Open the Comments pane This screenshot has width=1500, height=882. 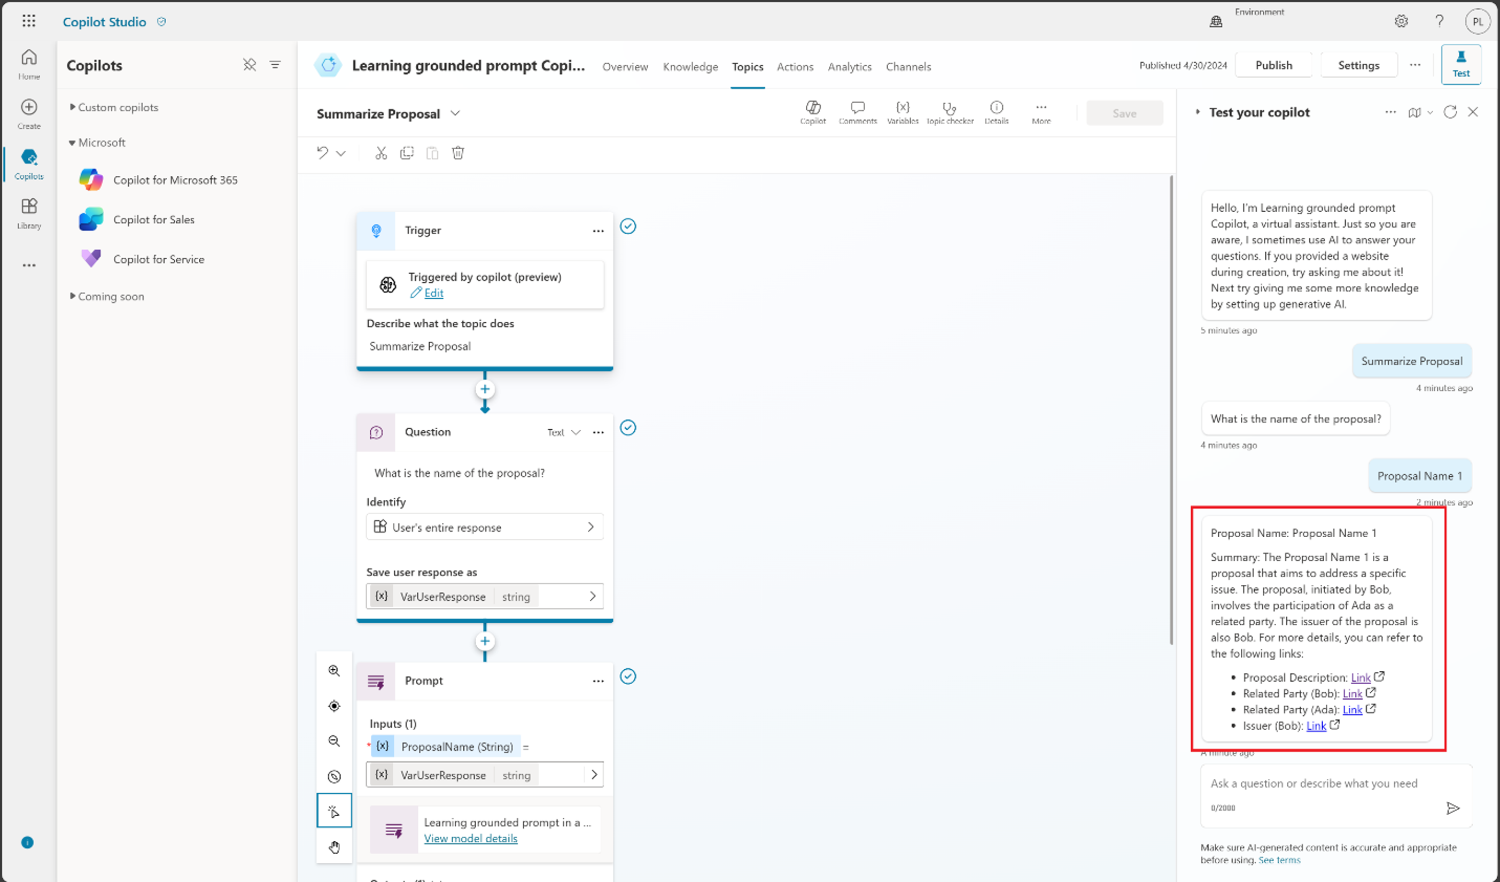[x=858, y=112]
